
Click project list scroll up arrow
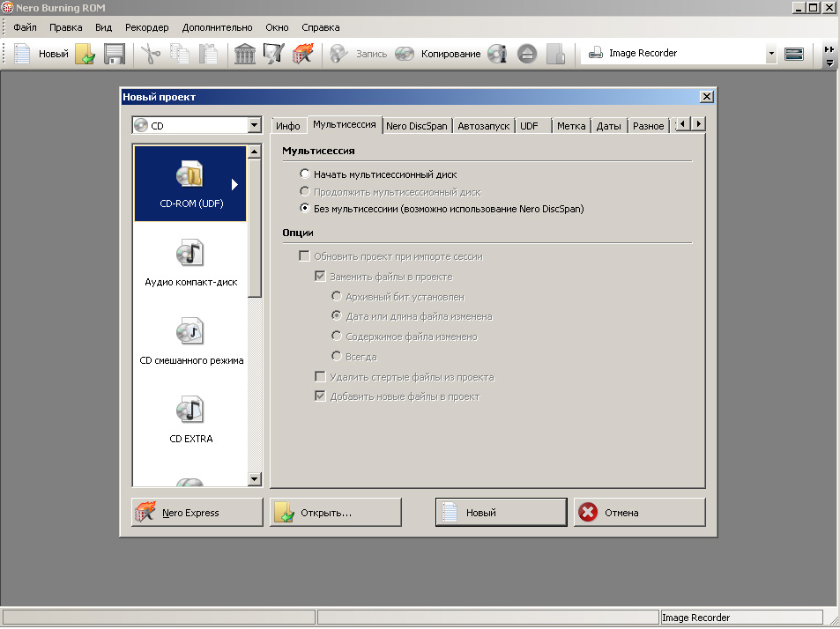(x=255, y=152)
